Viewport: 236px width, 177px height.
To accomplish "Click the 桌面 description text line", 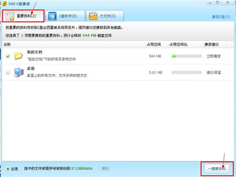I will coord(57,76).
